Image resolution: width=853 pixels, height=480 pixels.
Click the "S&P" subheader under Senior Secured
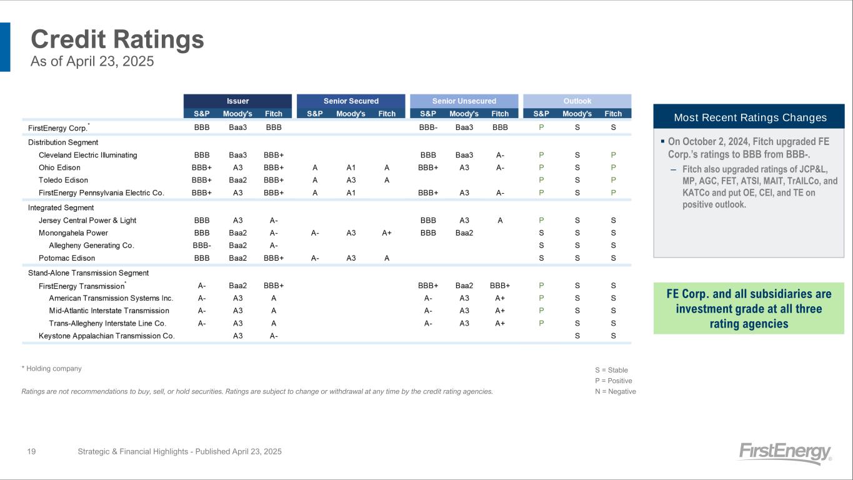point(315,114)
